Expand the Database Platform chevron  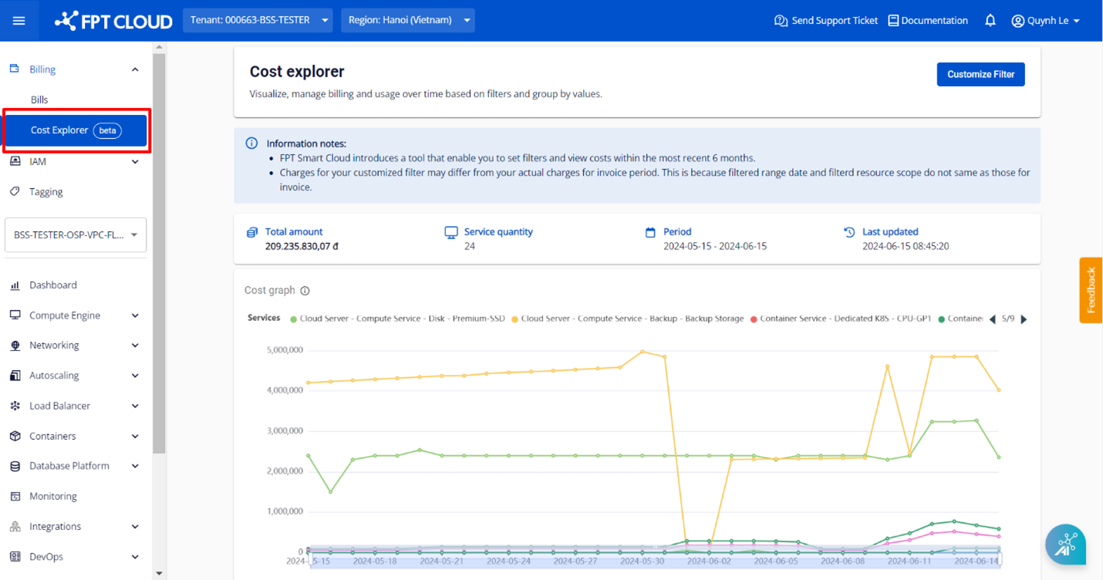coord(135,467)
